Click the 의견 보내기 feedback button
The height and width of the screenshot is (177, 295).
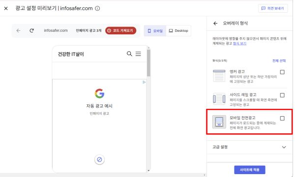click(273, 8)
